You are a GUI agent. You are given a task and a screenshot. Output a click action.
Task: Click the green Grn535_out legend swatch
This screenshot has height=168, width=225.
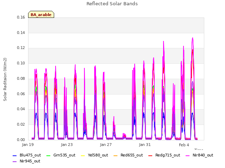tap(49, 155)
